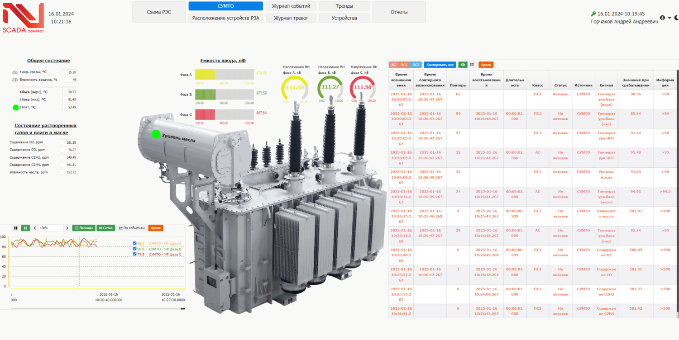Click the t бака (верх) value 90.73
The image size is (679, 340).
click(x=69, y=92)
